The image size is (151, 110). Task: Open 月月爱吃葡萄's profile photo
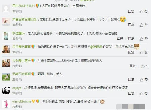6,49
